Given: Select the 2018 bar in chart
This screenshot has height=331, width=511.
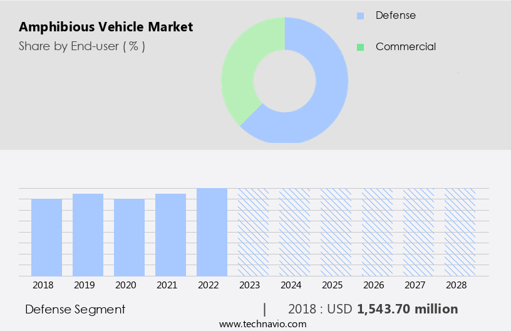Looking at the screenshot, I should [x=46, y=237].
